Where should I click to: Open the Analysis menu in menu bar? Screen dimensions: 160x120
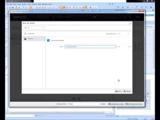point(35,4)
